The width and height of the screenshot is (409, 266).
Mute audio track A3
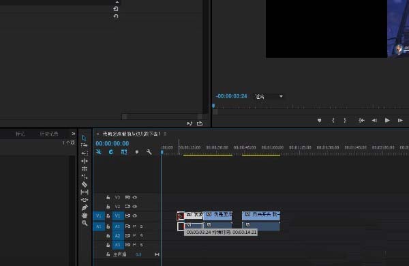134,245
